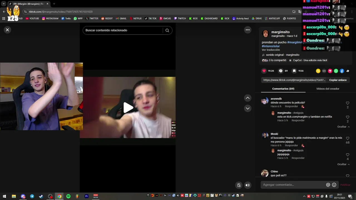This screenshot has height=200, width=356.
Task: Open the REDDIT bookmark
Action: [107, 19]
